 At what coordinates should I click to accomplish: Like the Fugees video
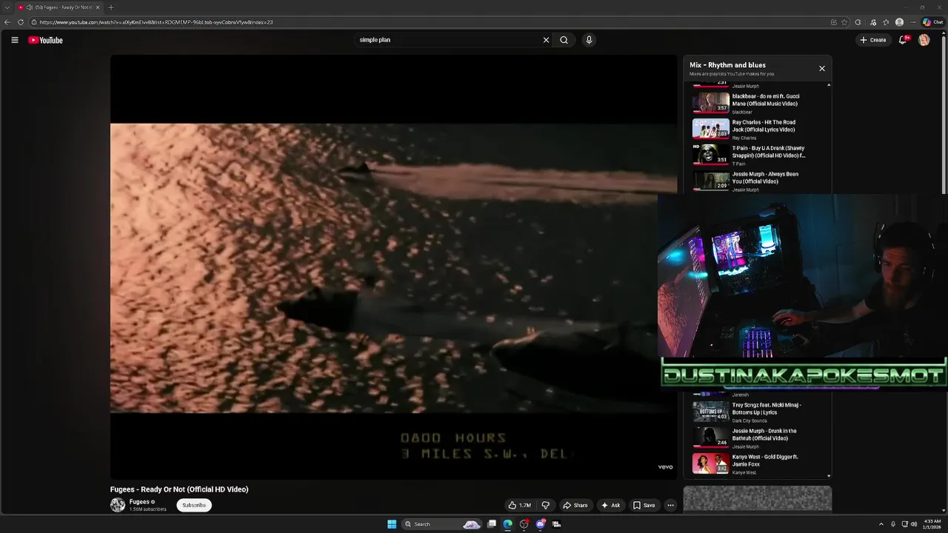click(x=520, y=505)
